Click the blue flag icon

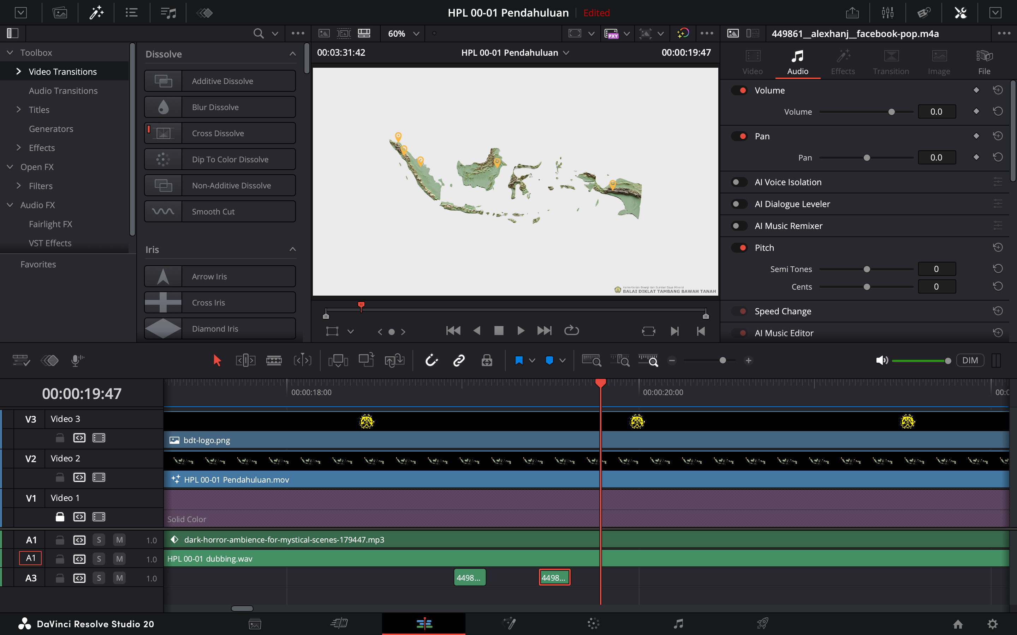519,360
